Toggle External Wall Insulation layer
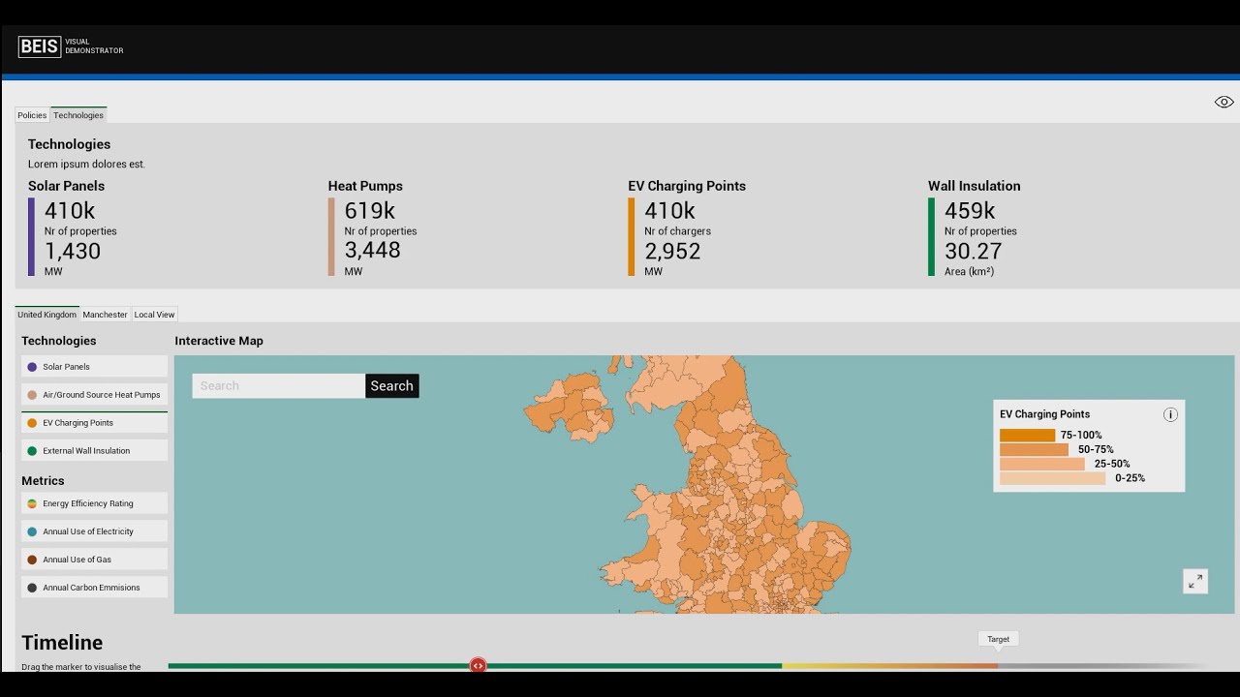This screenshot has width=1240, height=697. [x=94, y=451]
